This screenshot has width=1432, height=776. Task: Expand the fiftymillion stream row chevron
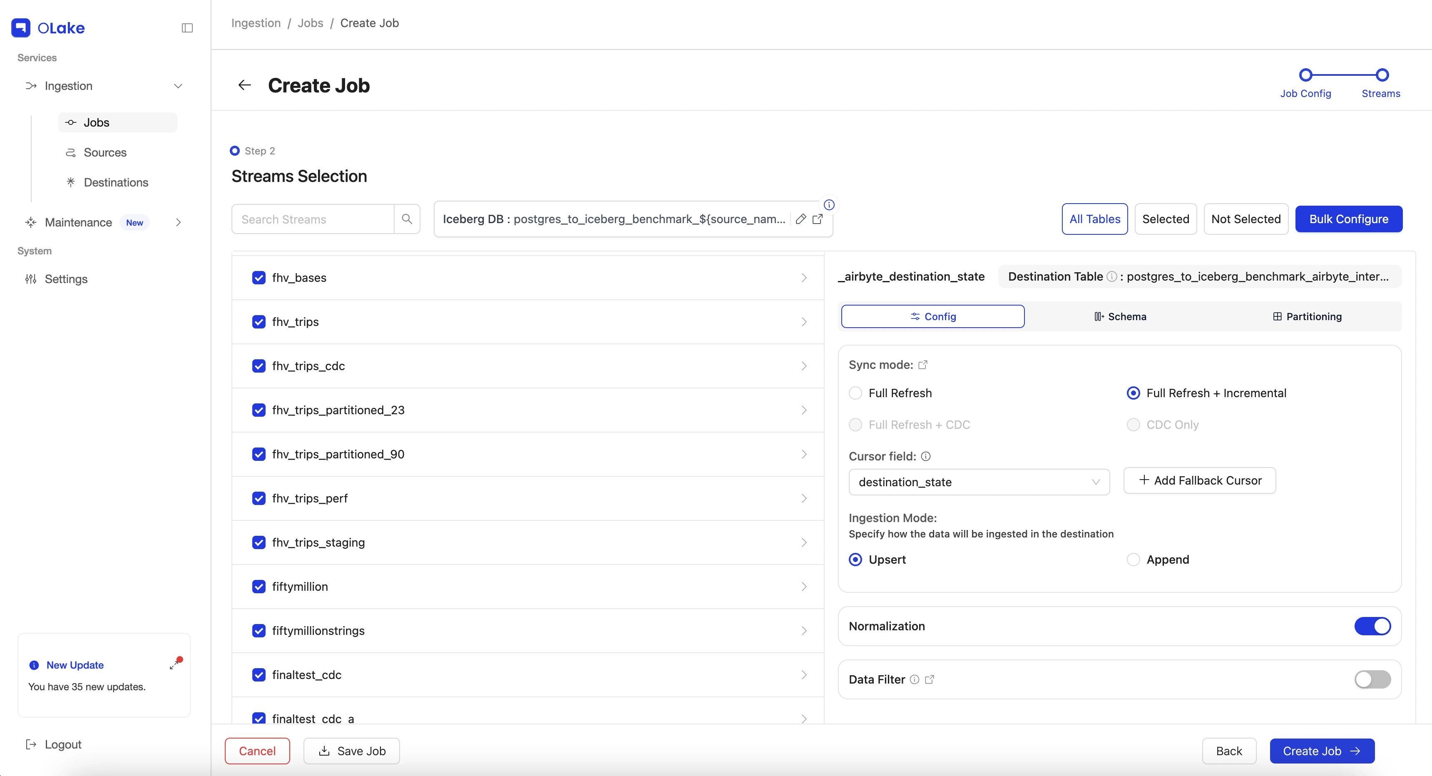pyautogui.click(x=804, y=587)
